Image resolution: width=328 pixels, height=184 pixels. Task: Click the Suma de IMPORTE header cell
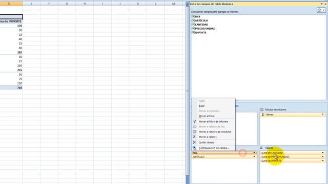pyautogui.click(x=11, y=21)
